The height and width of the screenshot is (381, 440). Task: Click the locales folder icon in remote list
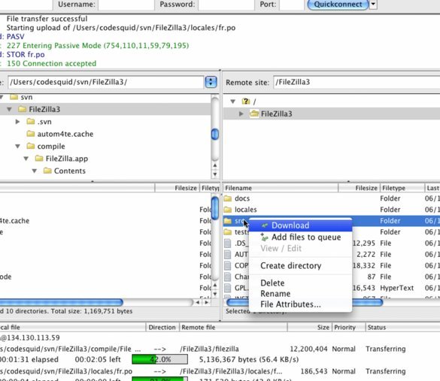pyautogui.click(x=228, y=210)
